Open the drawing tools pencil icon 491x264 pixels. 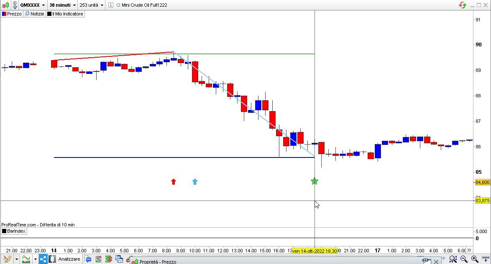(x=7, y=259)
